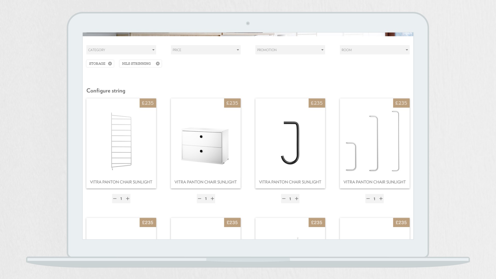Image resolution: width=496 pixels, height=279 pixels.
Task: Click product title under drawer chest
Action: click(206, 182)
